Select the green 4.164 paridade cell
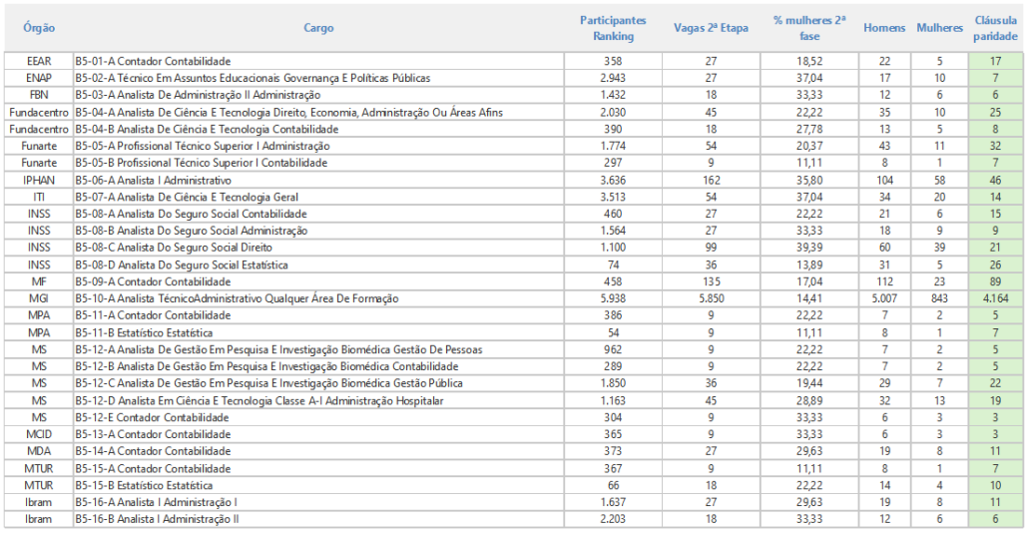The width and height of the screenshot is (1028, 534). coord(995,299)
